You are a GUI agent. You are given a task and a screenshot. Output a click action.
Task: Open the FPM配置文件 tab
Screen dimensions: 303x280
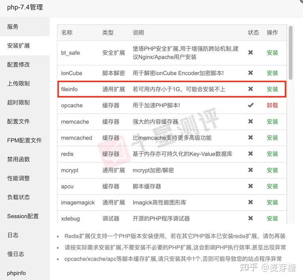(x=25, y=140)
